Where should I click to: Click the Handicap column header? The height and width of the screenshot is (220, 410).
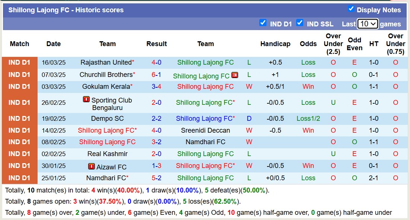[x=275, y=44]
